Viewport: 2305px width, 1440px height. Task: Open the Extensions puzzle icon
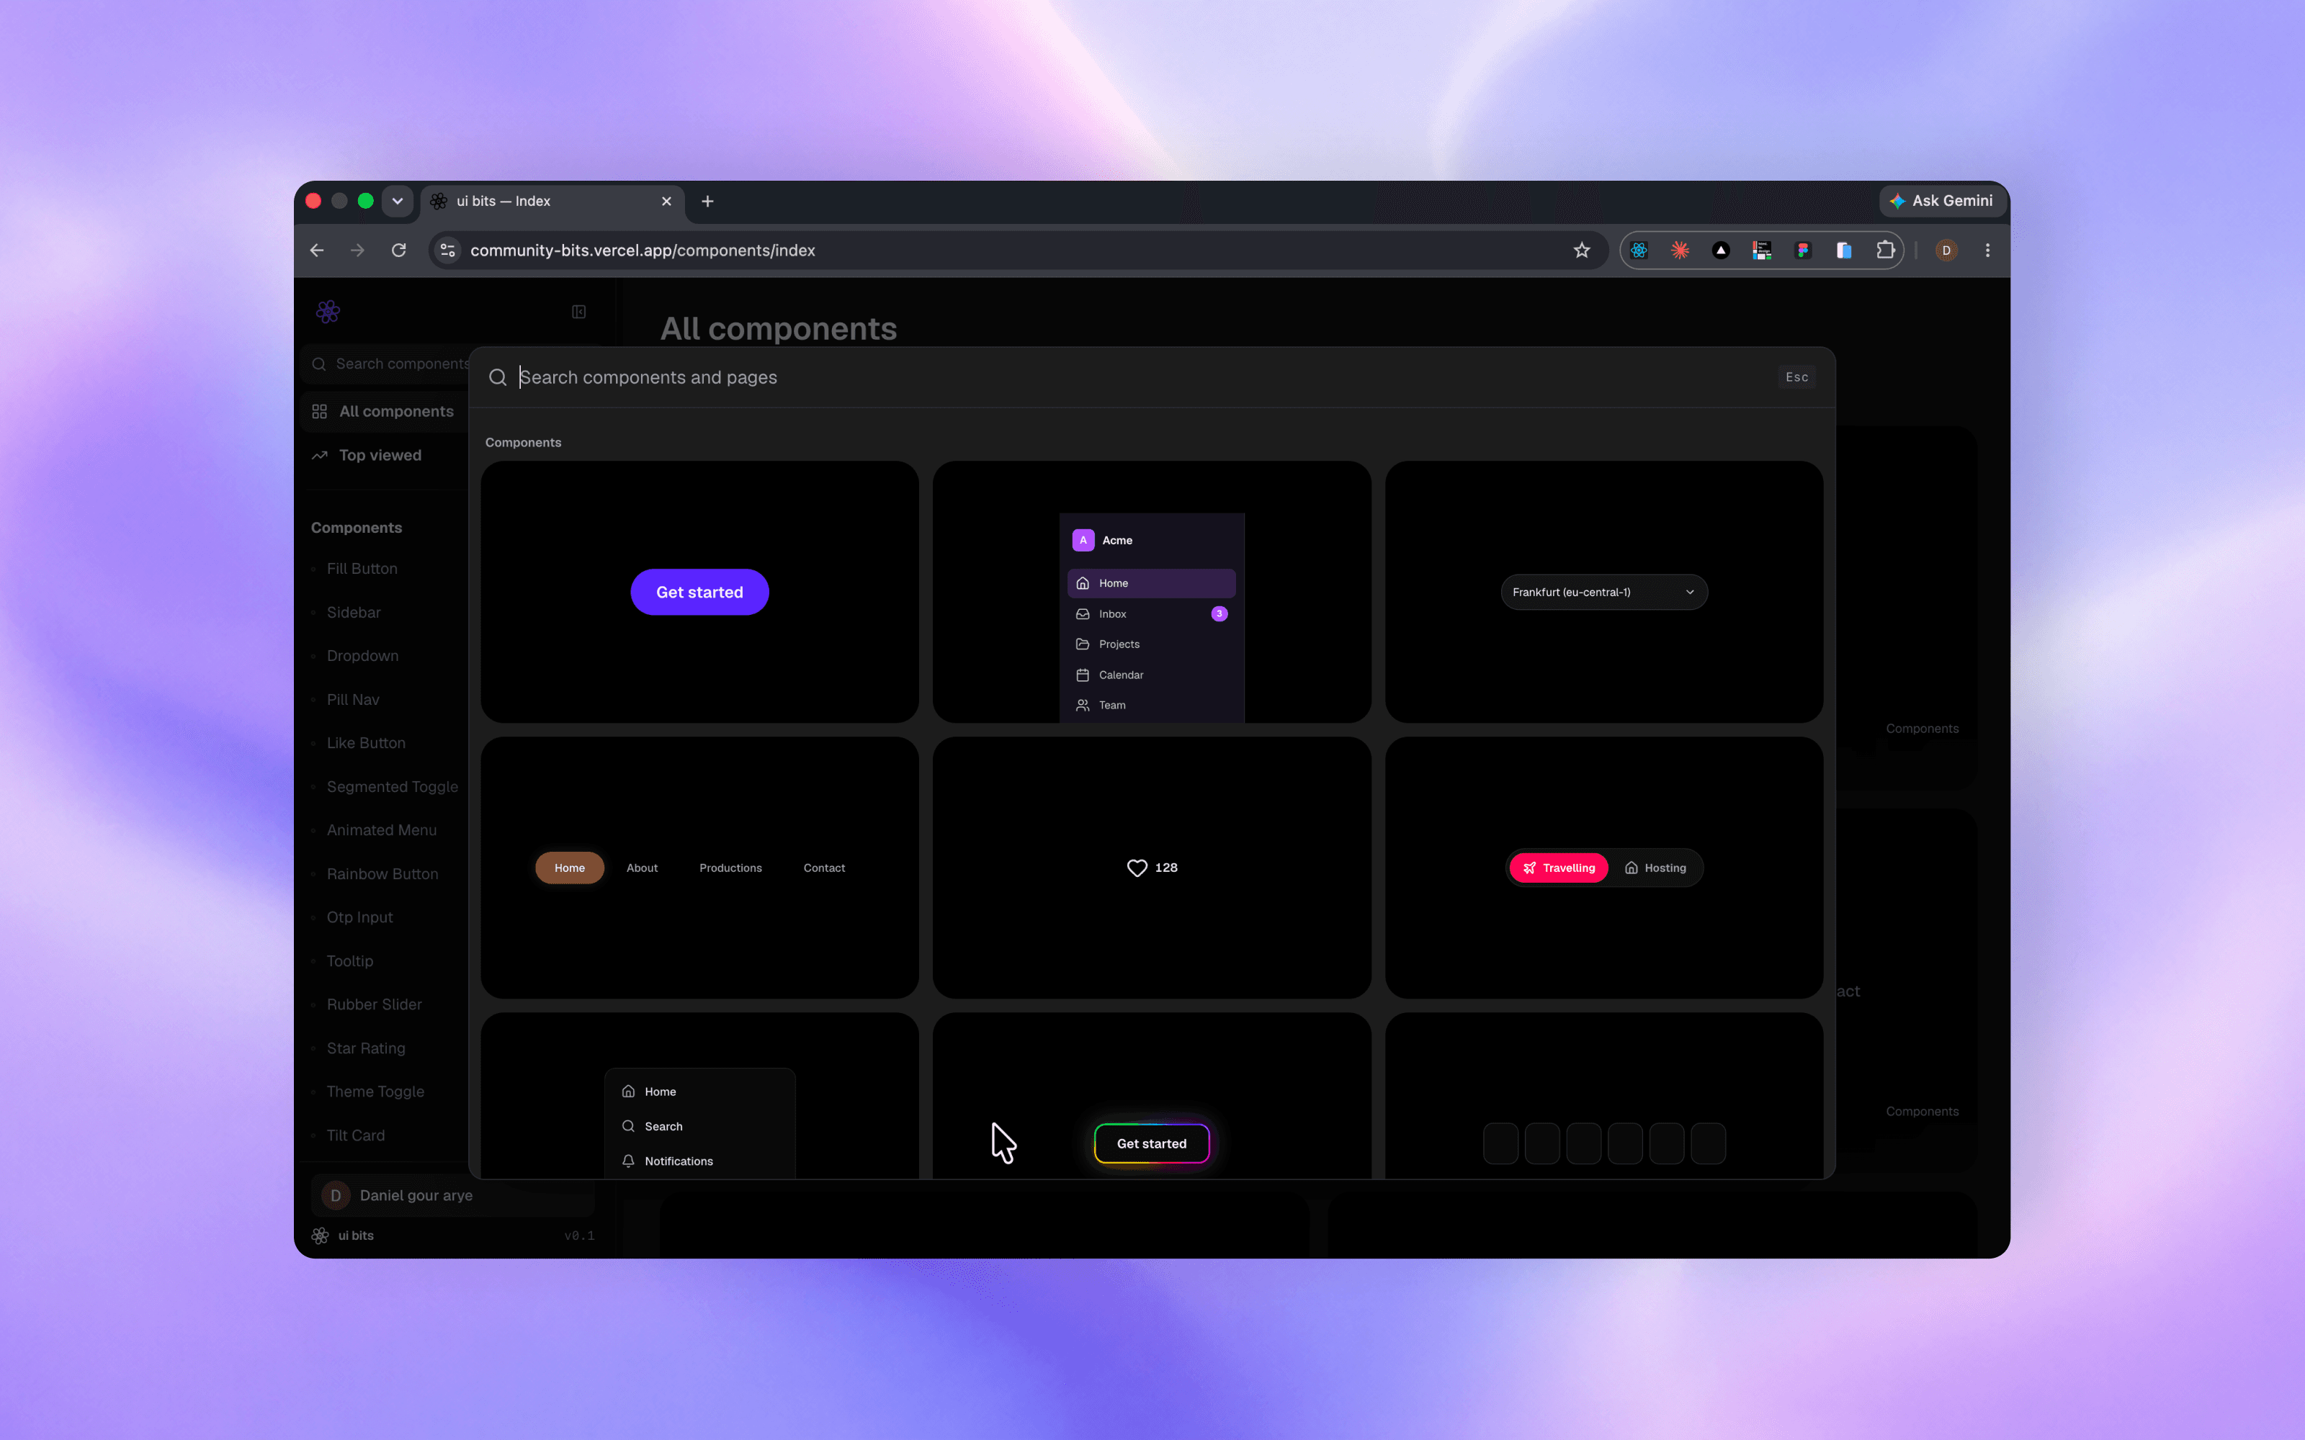[1885, 251]
